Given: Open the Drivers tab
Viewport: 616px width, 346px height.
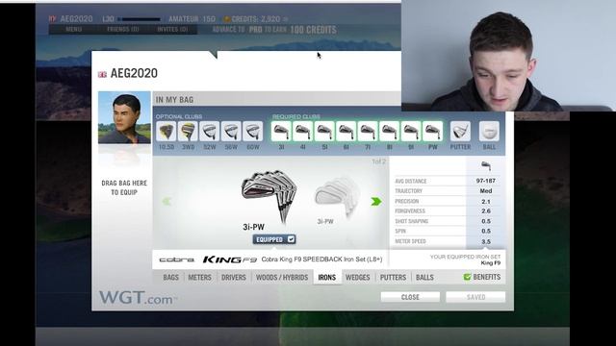Looking at the screenshot, I should click(233, 278).
